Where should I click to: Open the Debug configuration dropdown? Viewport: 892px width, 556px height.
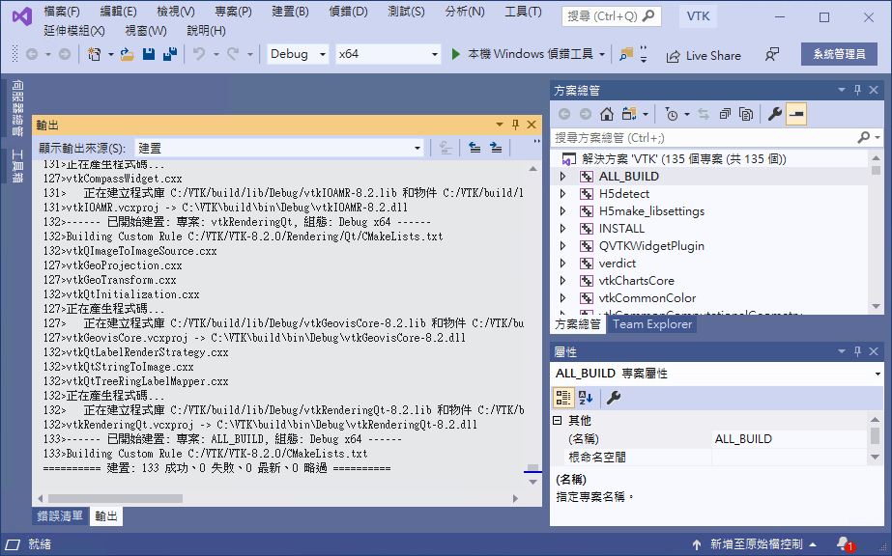pos(298,54)
